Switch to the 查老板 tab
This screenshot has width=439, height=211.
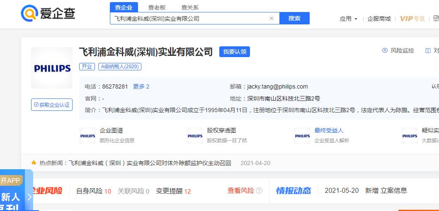pyautogui.click(x=157, y=7)
